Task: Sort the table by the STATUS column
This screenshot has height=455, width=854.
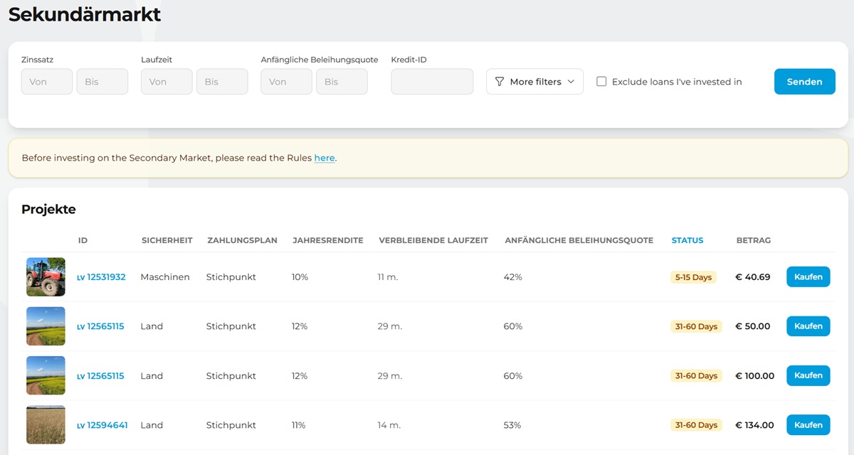Action: [x=687, y=240]
